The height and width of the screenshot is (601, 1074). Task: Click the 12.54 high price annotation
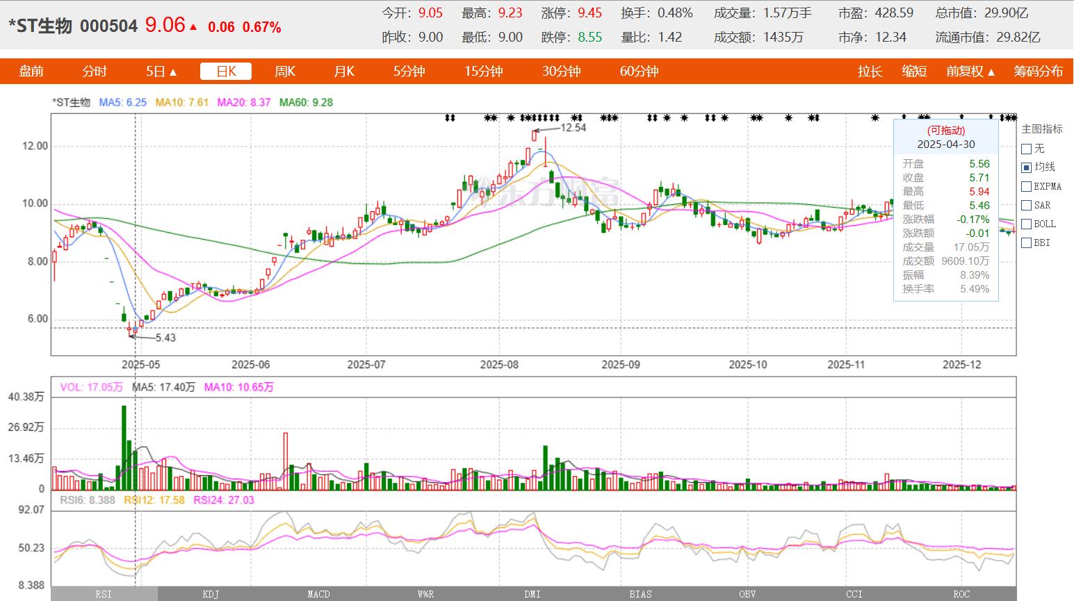pyautogui.click(x=573, y=128)
